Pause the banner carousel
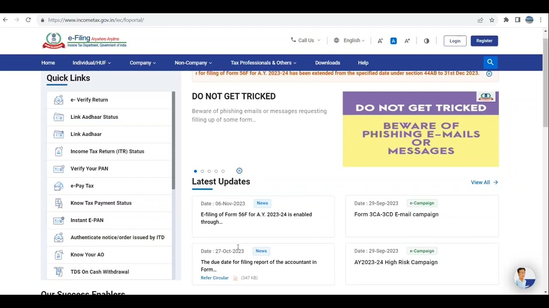The width and height of the screenshot is (549, 308). point(239,171)
